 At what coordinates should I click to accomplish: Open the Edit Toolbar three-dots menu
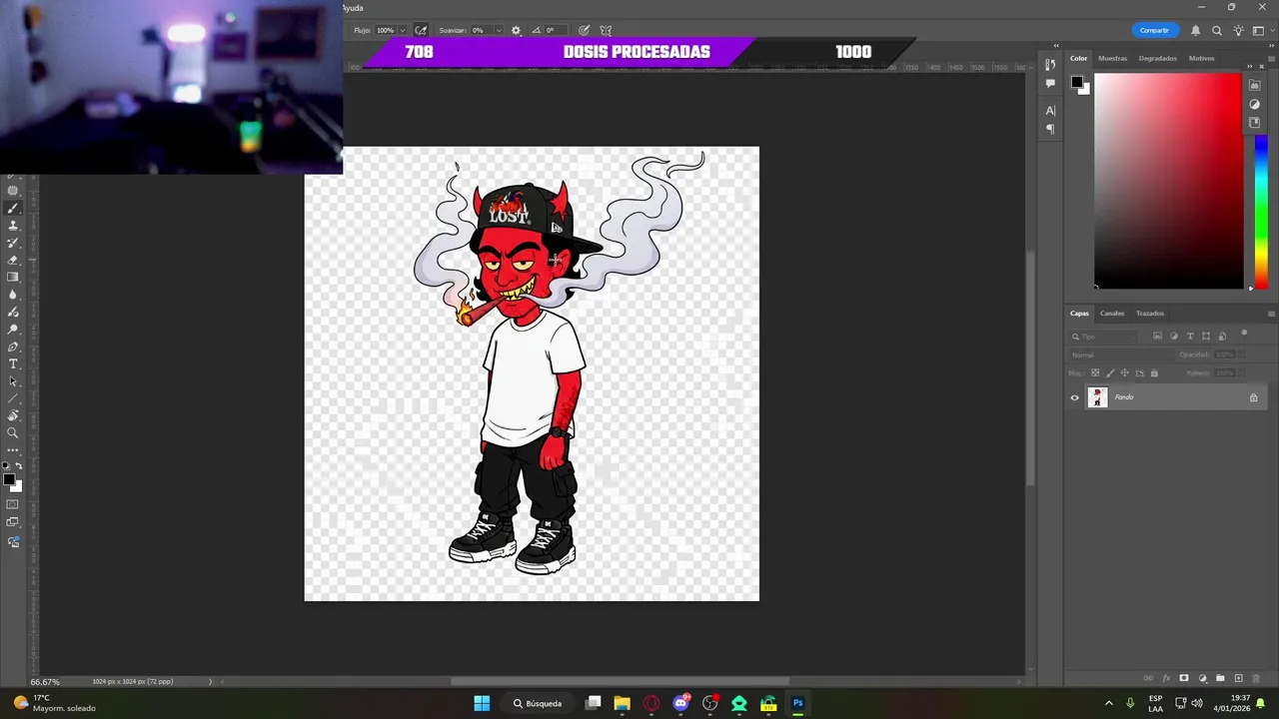pos(13,450)
